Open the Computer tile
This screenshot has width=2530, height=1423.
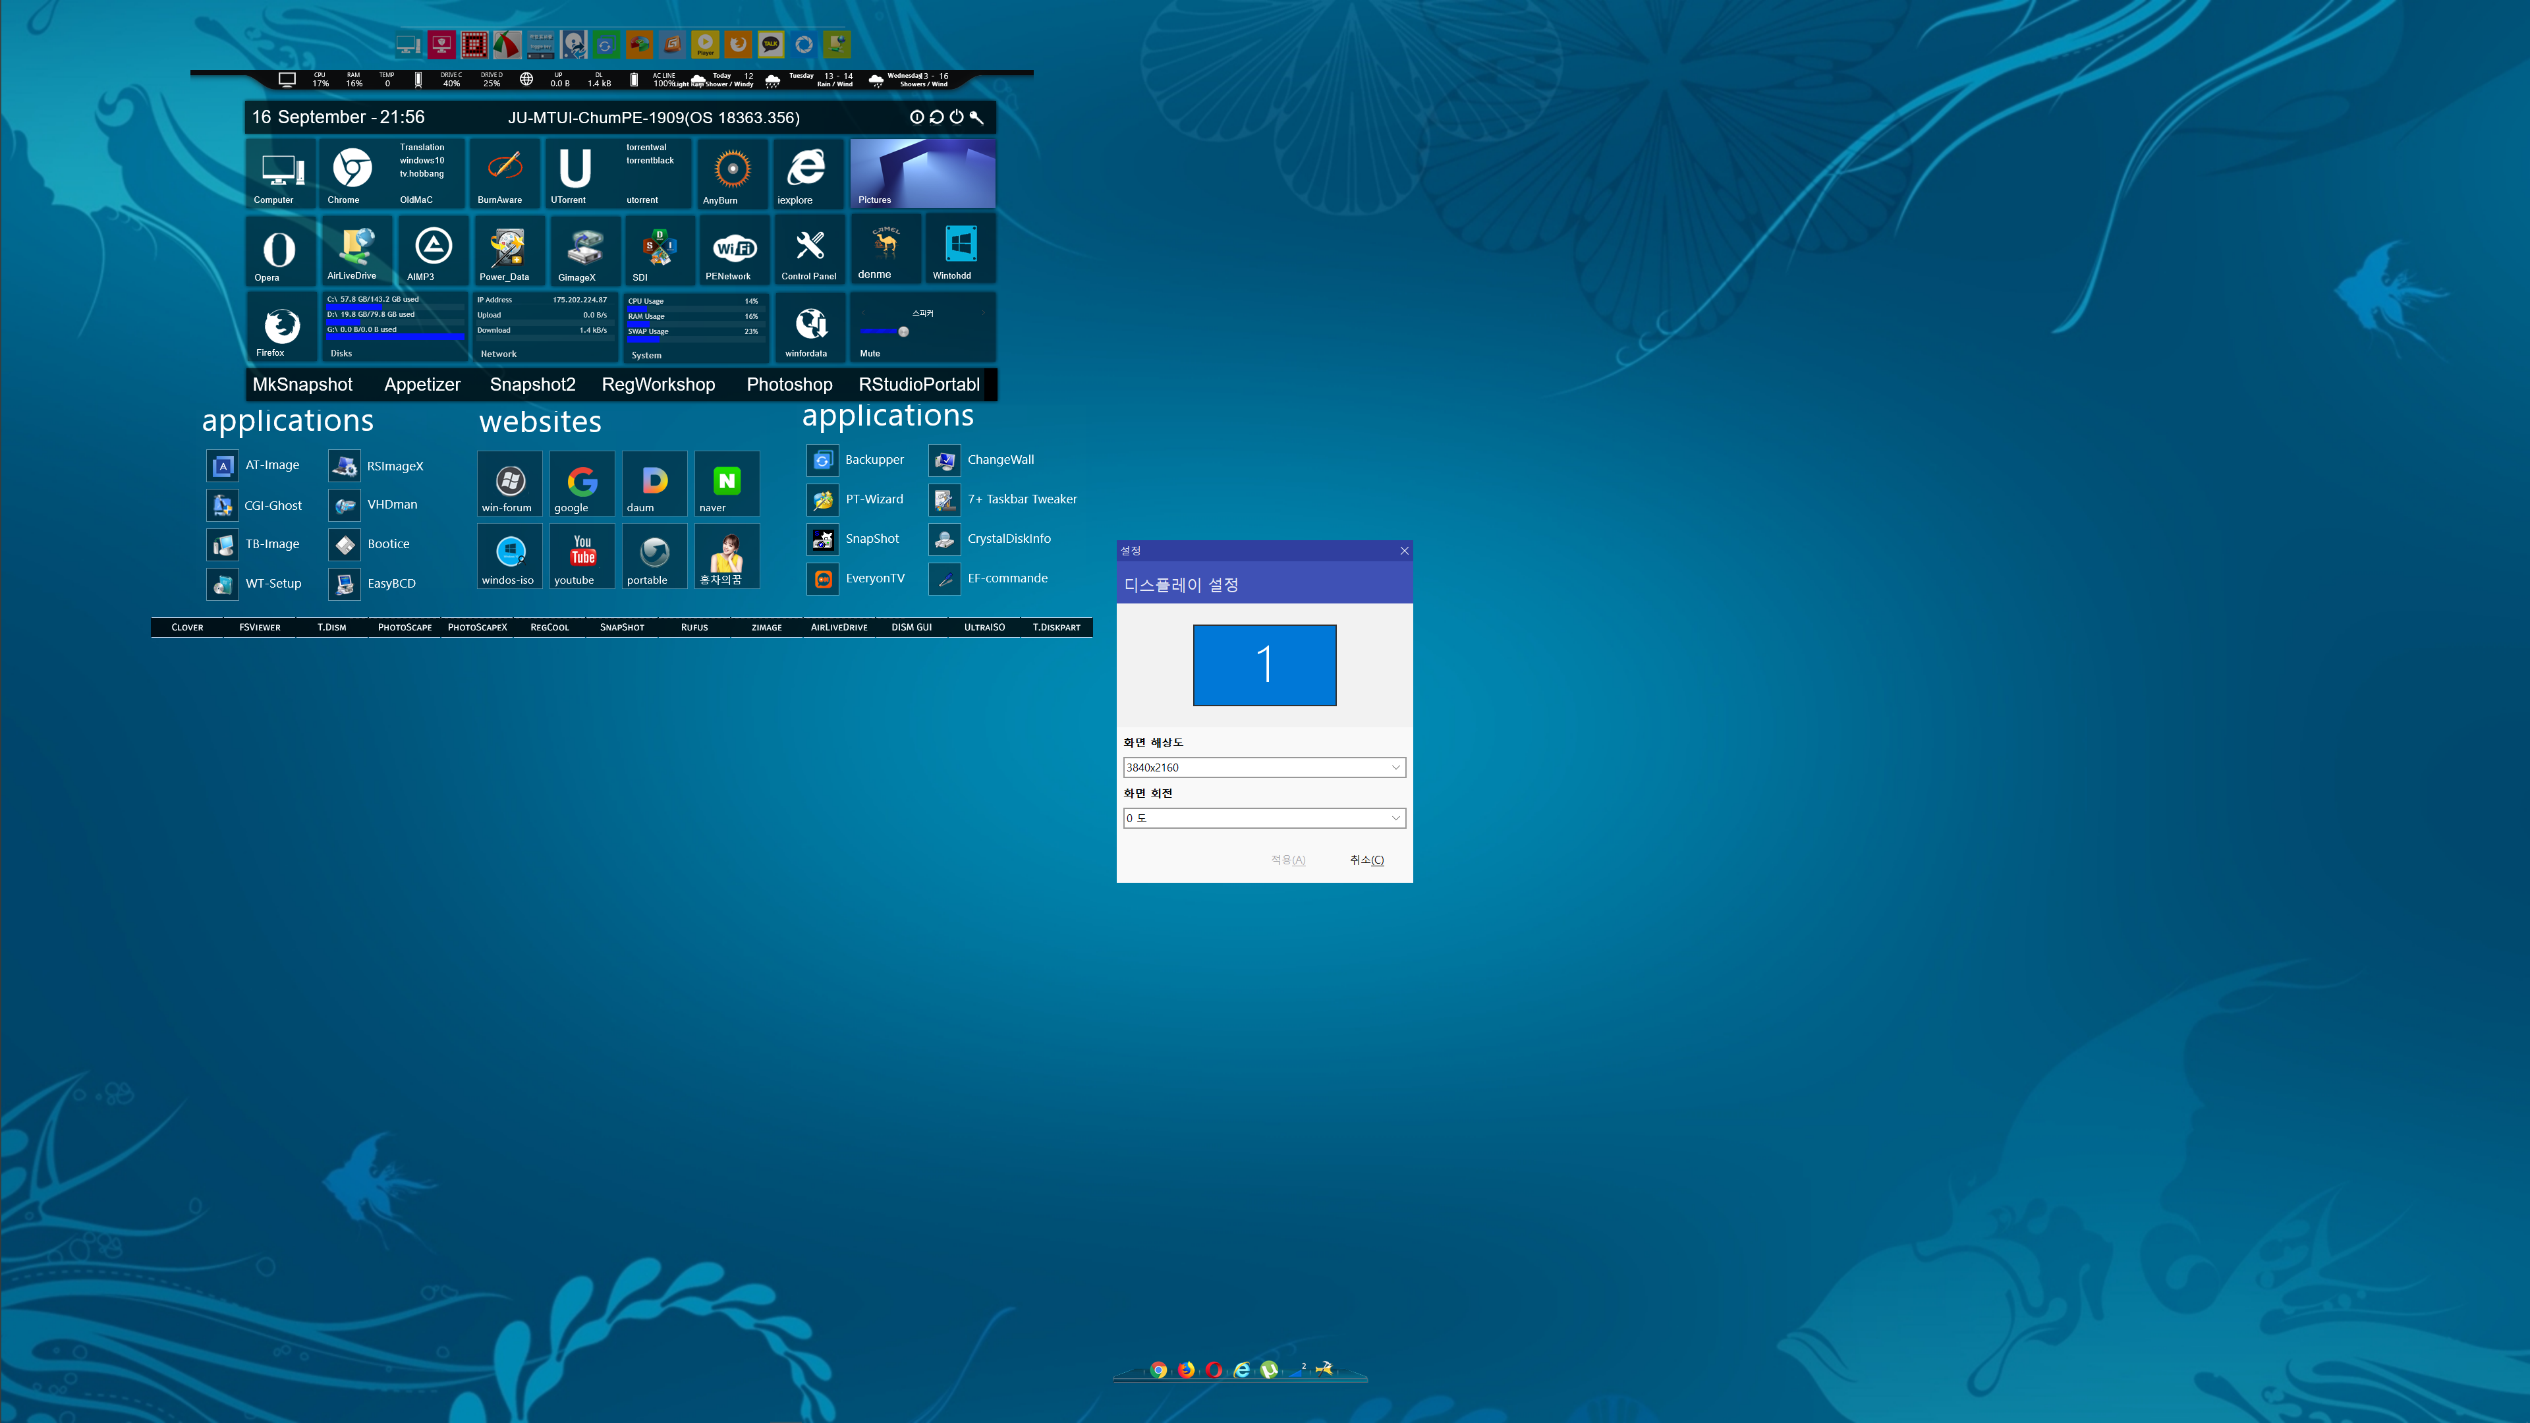(x=281, y=173)
